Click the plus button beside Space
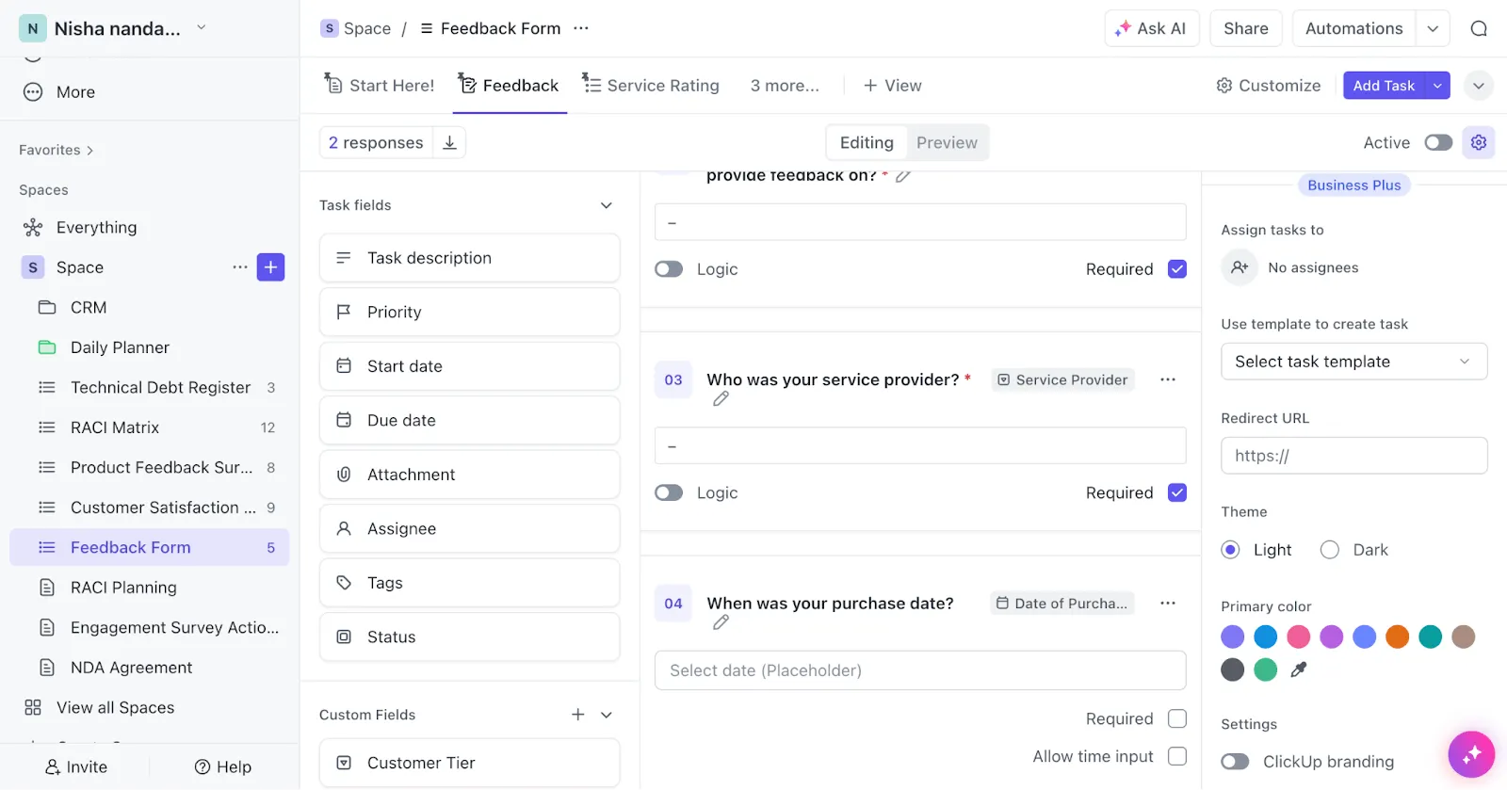 270,267
